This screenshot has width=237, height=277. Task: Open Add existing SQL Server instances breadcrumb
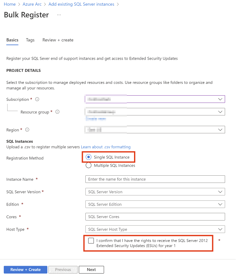point(82,4)
